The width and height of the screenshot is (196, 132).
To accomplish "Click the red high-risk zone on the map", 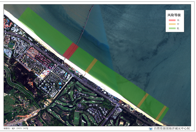I will (x=71, y=51).
